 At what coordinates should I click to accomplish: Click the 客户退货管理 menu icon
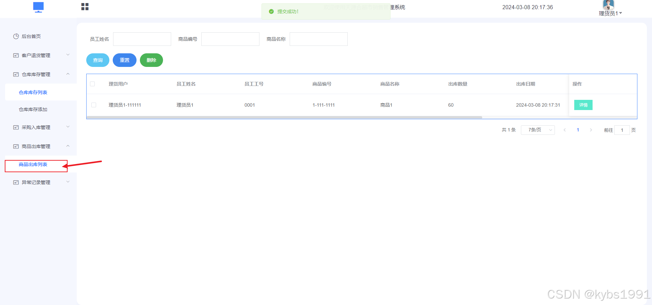click(x=16, y=55)
